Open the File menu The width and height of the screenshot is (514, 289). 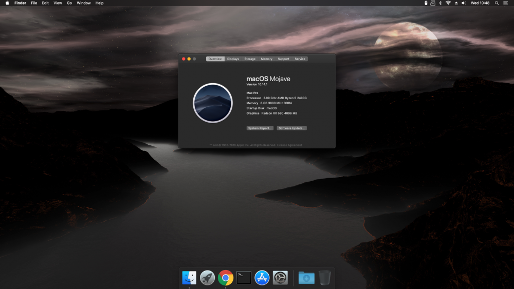tap(34, 3)
